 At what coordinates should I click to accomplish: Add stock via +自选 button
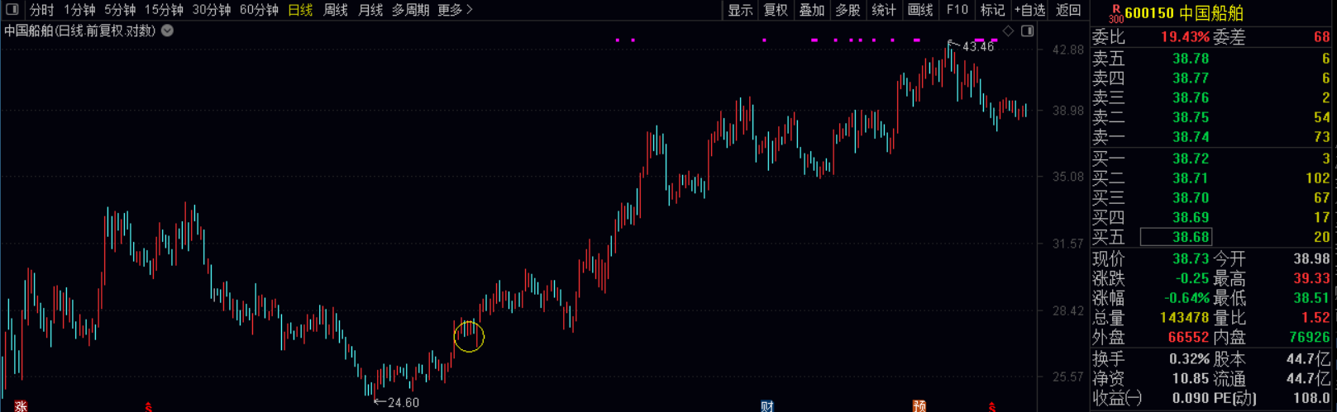pyautogui.click(x=1029, y=10)
